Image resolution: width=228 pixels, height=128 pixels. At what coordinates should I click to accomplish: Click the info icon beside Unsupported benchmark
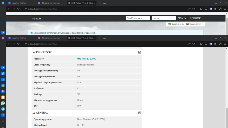(31, 33)
